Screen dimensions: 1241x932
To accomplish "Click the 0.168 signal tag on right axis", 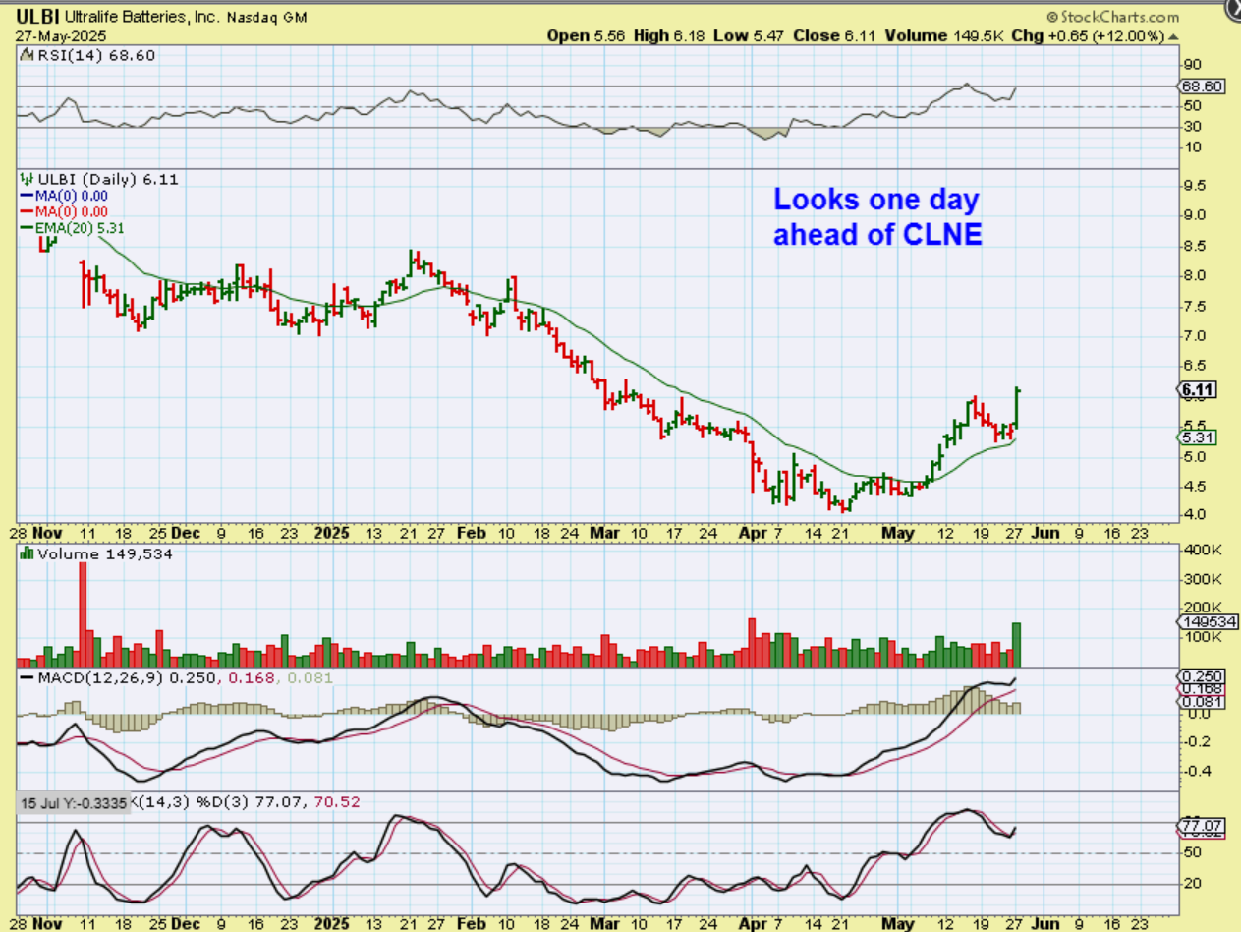I will [1199, 689].
